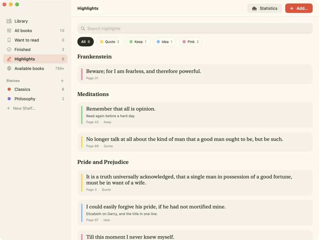Viewport: 319px width, 240px height.
Task: Click the Finished checkmark icon
Action: point(9,49)
